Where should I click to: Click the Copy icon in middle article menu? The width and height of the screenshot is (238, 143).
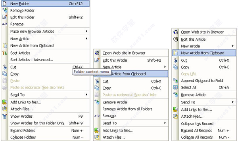(x=97, y=88)
